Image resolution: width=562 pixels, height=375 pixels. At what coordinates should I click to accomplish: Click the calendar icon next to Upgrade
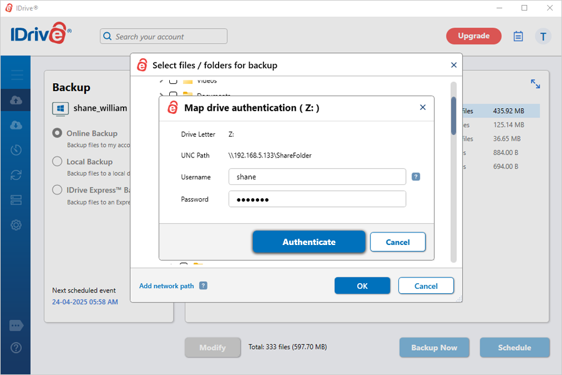(518, 36)
